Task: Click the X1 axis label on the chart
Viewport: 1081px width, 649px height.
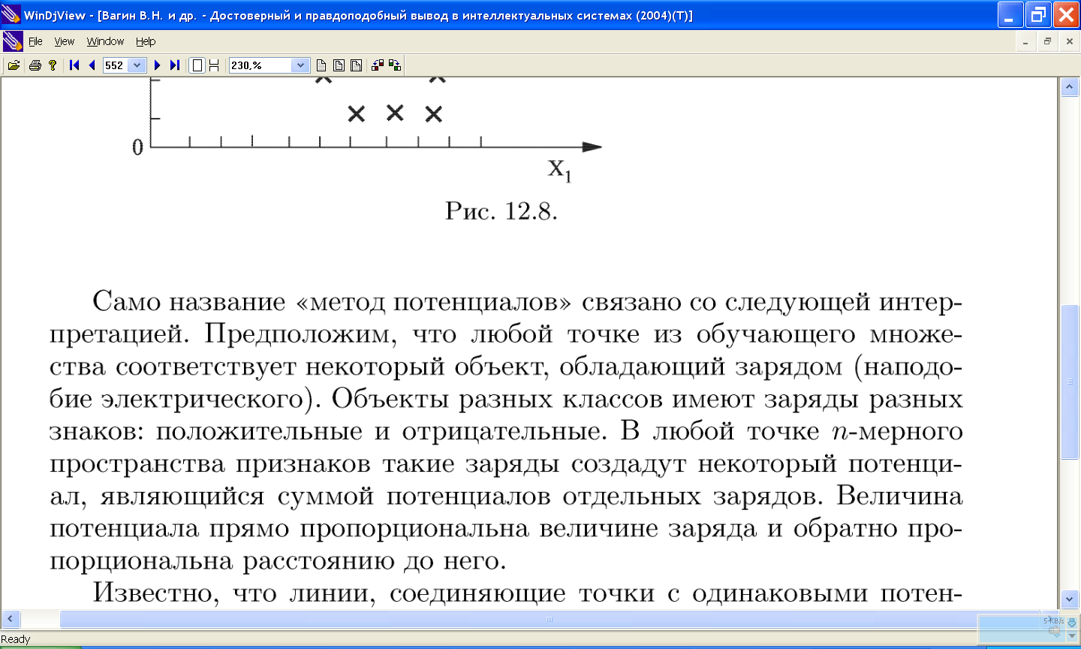Action: pos(560,170)
